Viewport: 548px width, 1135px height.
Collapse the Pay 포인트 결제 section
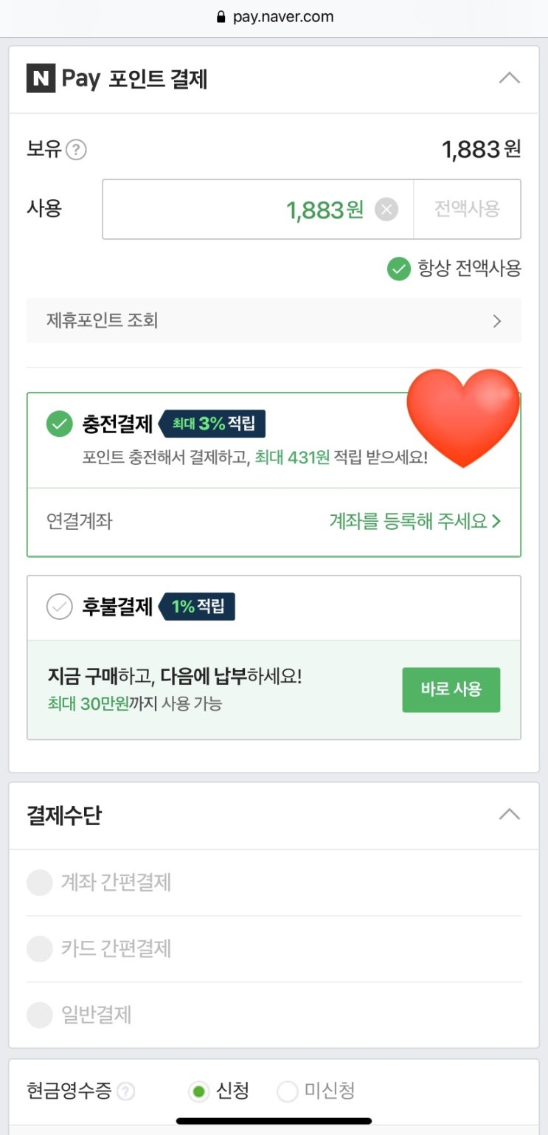[509, 78]
